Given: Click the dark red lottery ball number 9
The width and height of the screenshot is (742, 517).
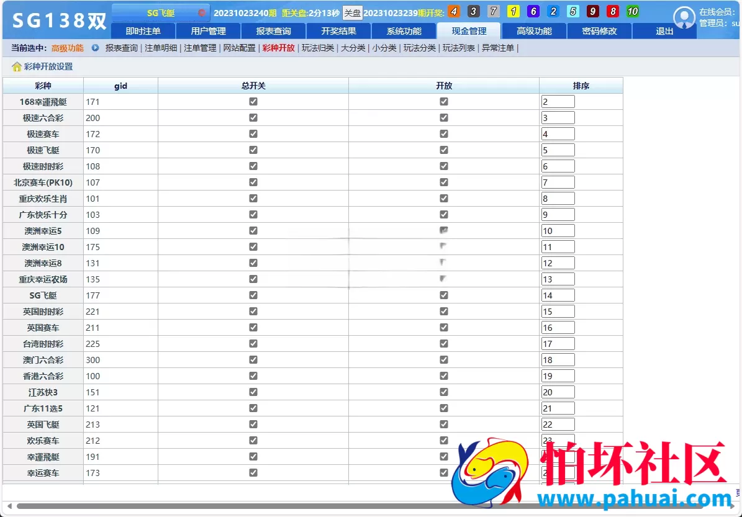Looking at the screenshot, I should [592, 11].
